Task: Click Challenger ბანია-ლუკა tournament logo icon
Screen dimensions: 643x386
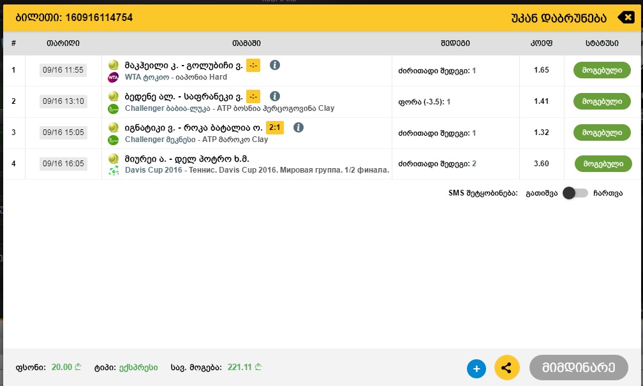Action: pyautogui.click(x=113, y=109)
